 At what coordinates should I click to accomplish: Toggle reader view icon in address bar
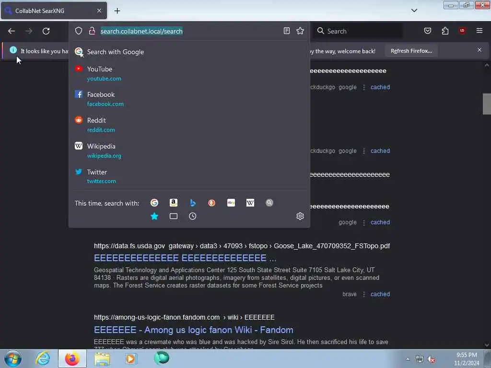pyautogui.click(x=287, y=31)
